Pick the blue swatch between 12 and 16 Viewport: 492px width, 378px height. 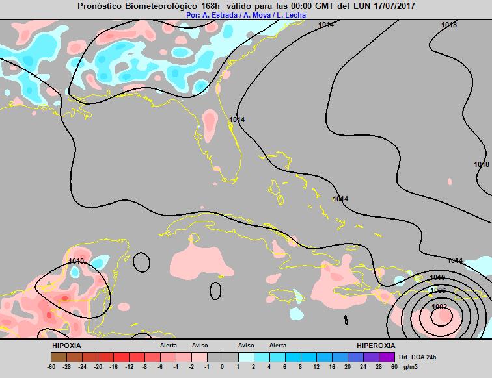pos(325,357)
